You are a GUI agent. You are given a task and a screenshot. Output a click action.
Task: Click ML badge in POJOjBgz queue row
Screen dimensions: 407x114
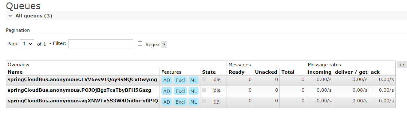(193, 91)
